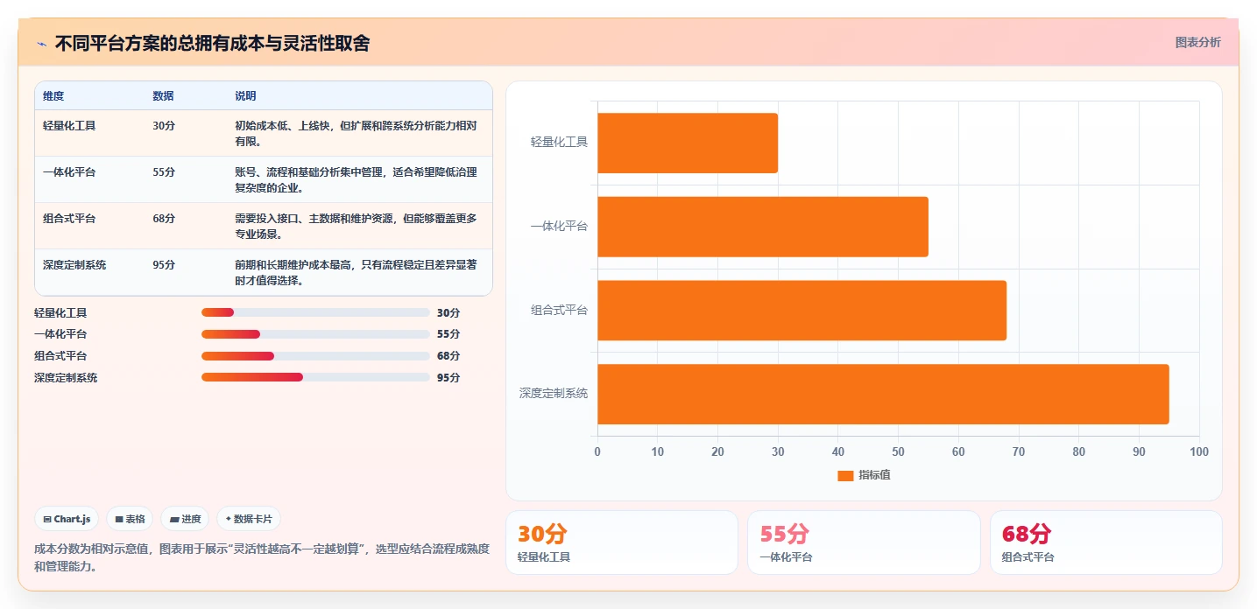Click the 说明 column header
The width and height of the screenshot is (1257, 609).
point(245,95)
